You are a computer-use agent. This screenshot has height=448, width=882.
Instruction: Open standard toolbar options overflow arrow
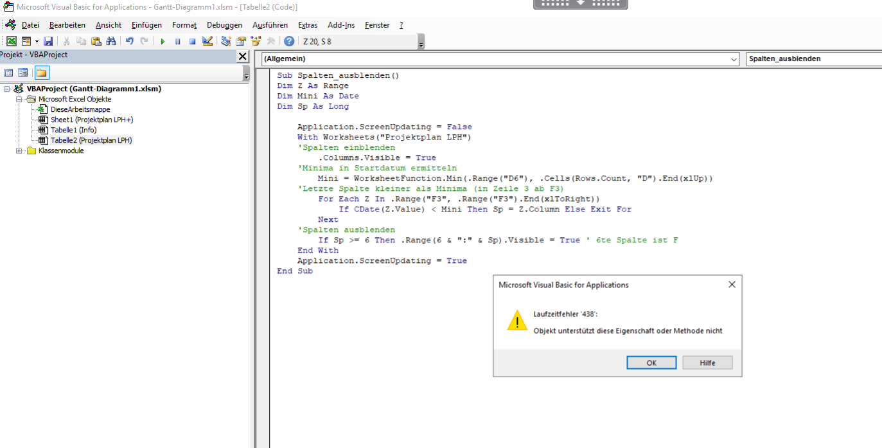421,43
